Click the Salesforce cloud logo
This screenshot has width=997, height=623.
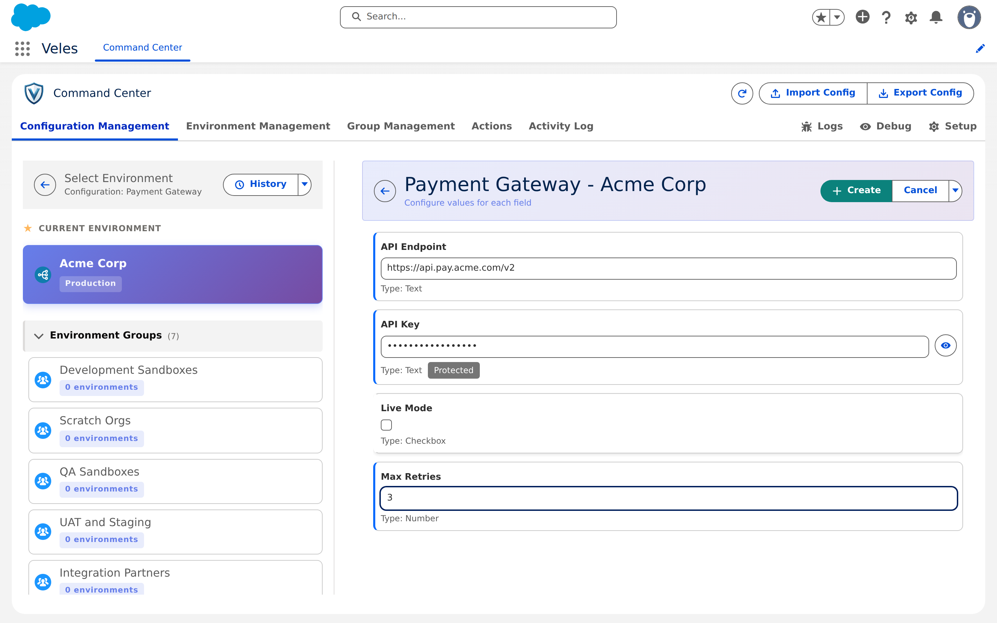31,17
